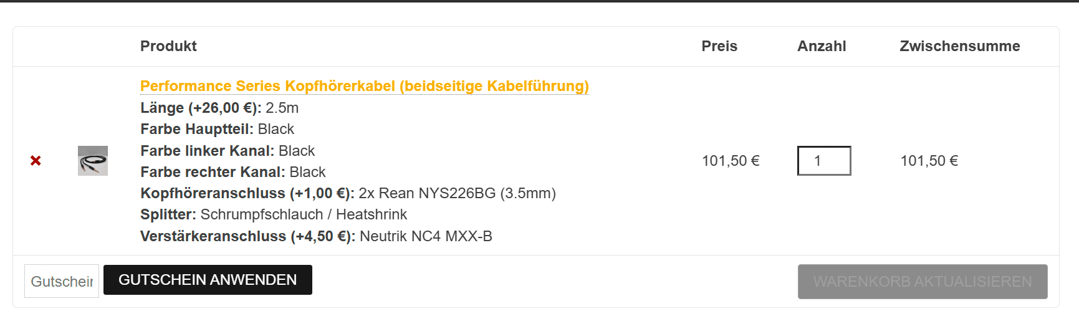
Task: Click the Preis column header
Action: pyautogui.click(x=719, y=46)
